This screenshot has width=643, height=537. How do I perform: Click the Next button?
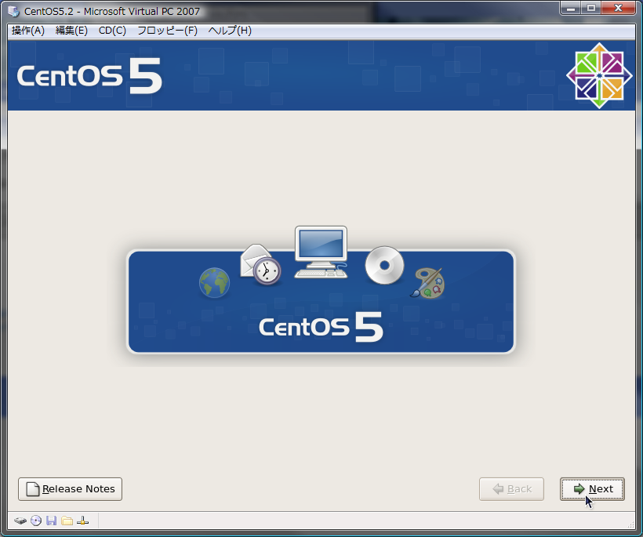[592, 489]
